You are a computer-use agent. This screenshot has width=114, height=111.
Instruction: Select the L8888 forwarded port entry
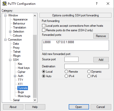[59, 42]
